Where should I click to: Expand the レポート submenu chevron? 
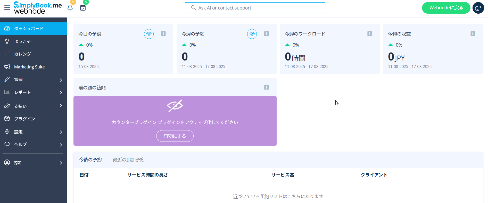[x=61, y=93]
